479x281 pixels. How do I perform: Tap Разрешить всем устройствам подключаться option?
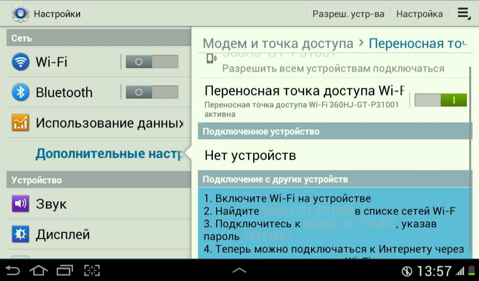pyautogui.click(x=333, y=68)
